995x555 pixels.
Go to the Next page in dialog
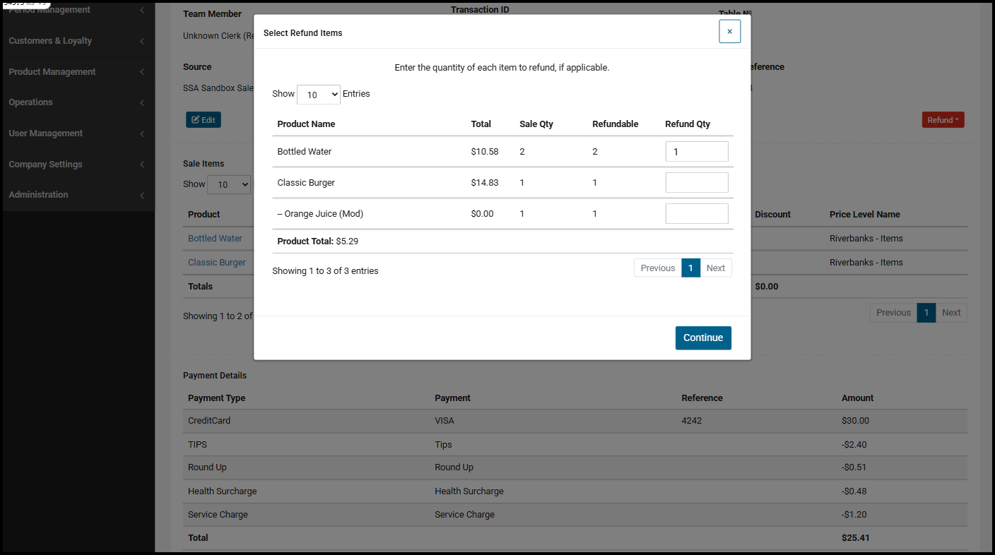tap(715, 268)
